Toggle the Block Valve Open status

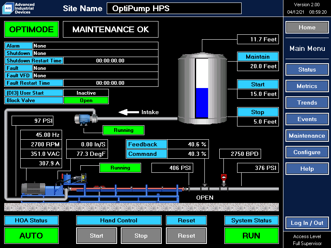[86, 100]
